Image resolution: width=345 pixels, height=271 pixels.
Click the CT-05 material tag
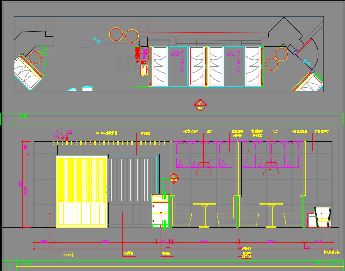pos(68,255)
